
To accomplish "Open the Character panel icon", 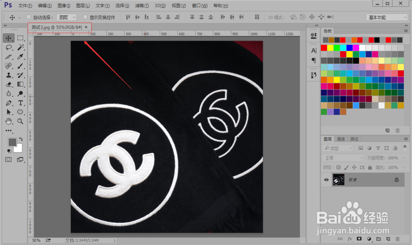I will (x=314, y=51).
